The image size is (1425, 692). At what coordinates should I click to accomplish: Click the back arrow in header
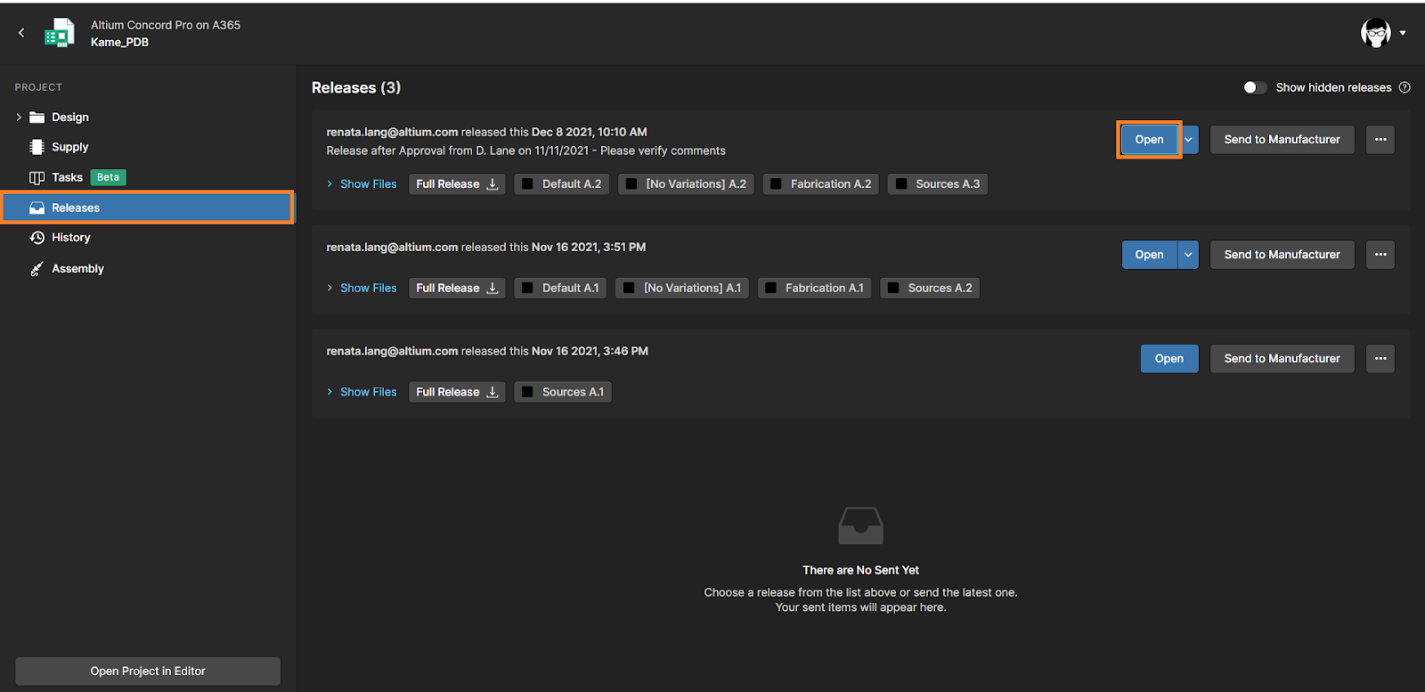coord(21,33)
